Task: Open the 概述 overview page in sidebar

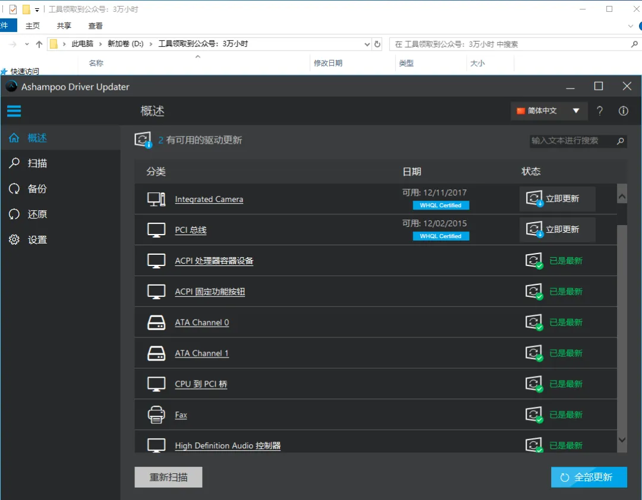Action: 60,138
